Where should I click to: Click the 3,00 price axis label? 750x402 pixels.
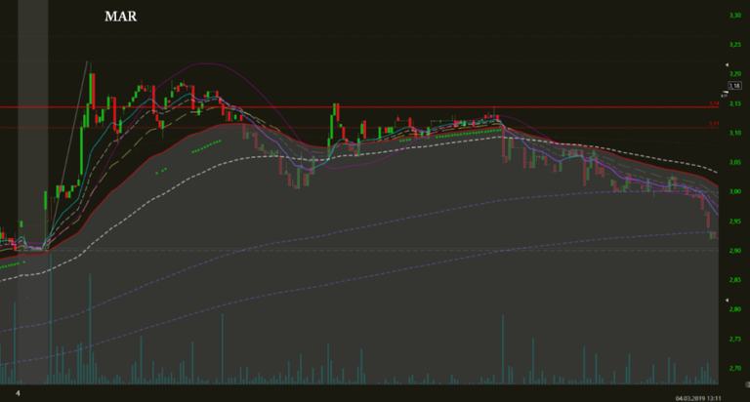tap(735, 191)
